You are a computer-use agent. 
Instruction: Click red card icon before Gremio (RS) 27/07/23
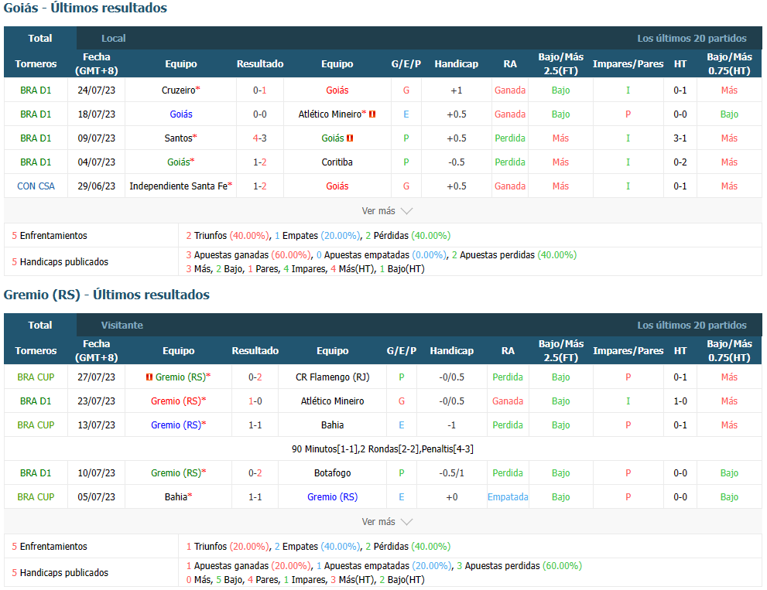click(x=149, y=377)
